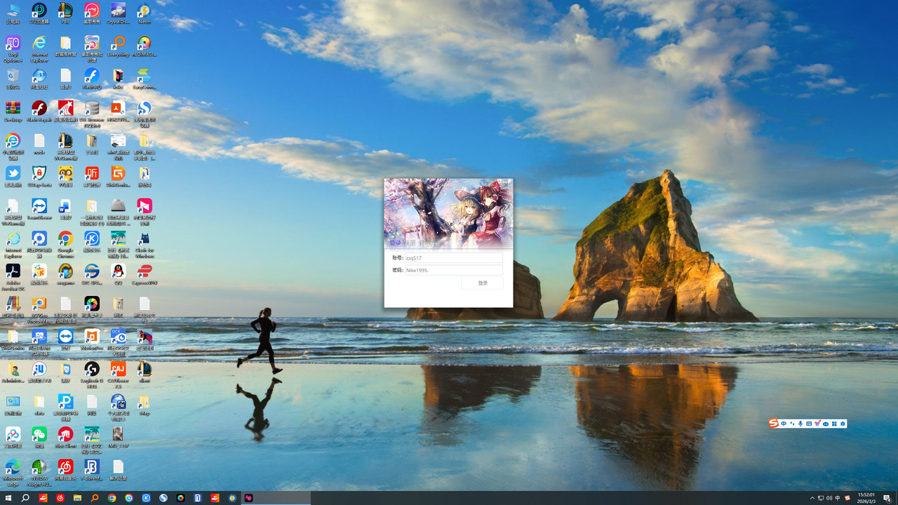Screen dimensions: 898x505
Task: Open the WeChat desktop shortcut
Action: pos(39,438)
